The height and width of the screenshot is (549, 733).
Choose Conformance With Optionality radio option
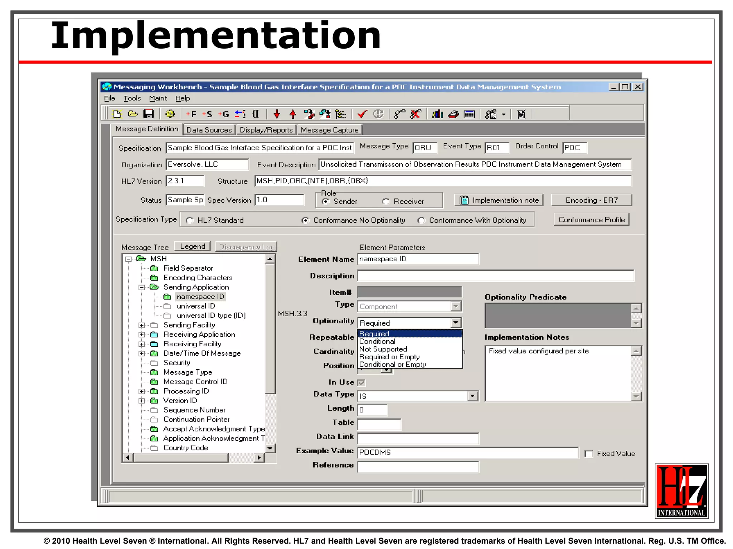[x=421, y=221]
